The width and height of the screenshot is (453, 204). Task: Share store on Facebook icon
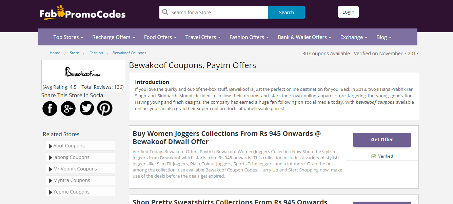(x=50, y=108)
